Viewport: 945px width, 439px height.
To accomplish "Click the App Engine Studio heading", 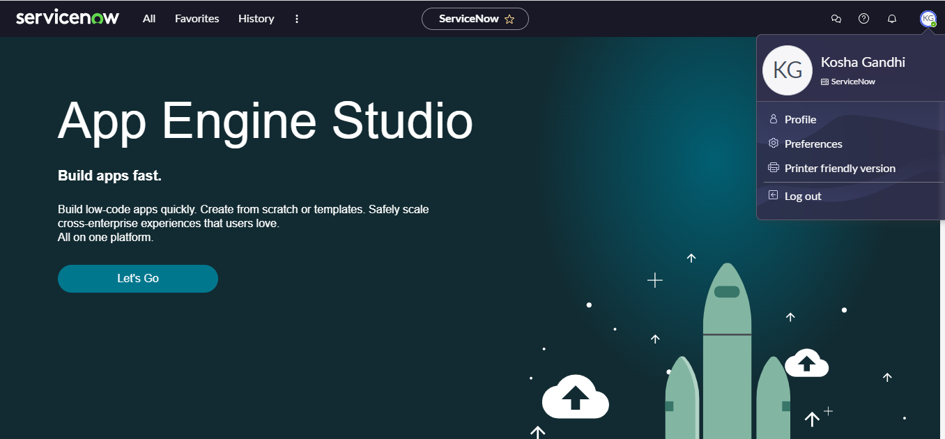I will (x=266, y=121).
